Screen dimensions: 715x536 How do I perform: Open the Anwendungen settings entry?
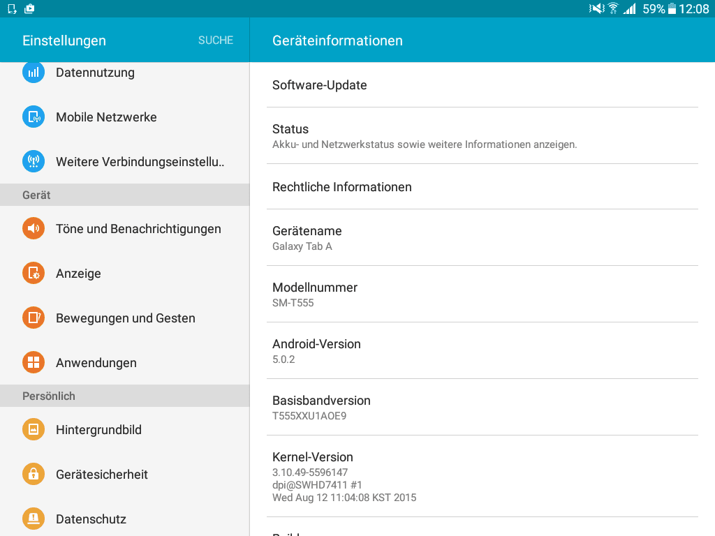[124, 363]
